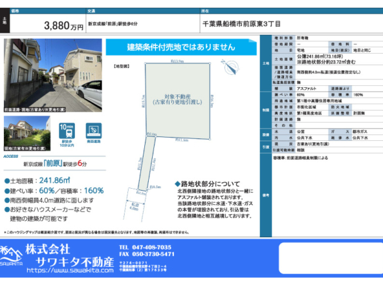Click the address 千葉県船橋市前原東3丁目

click(x=241, y=24)
